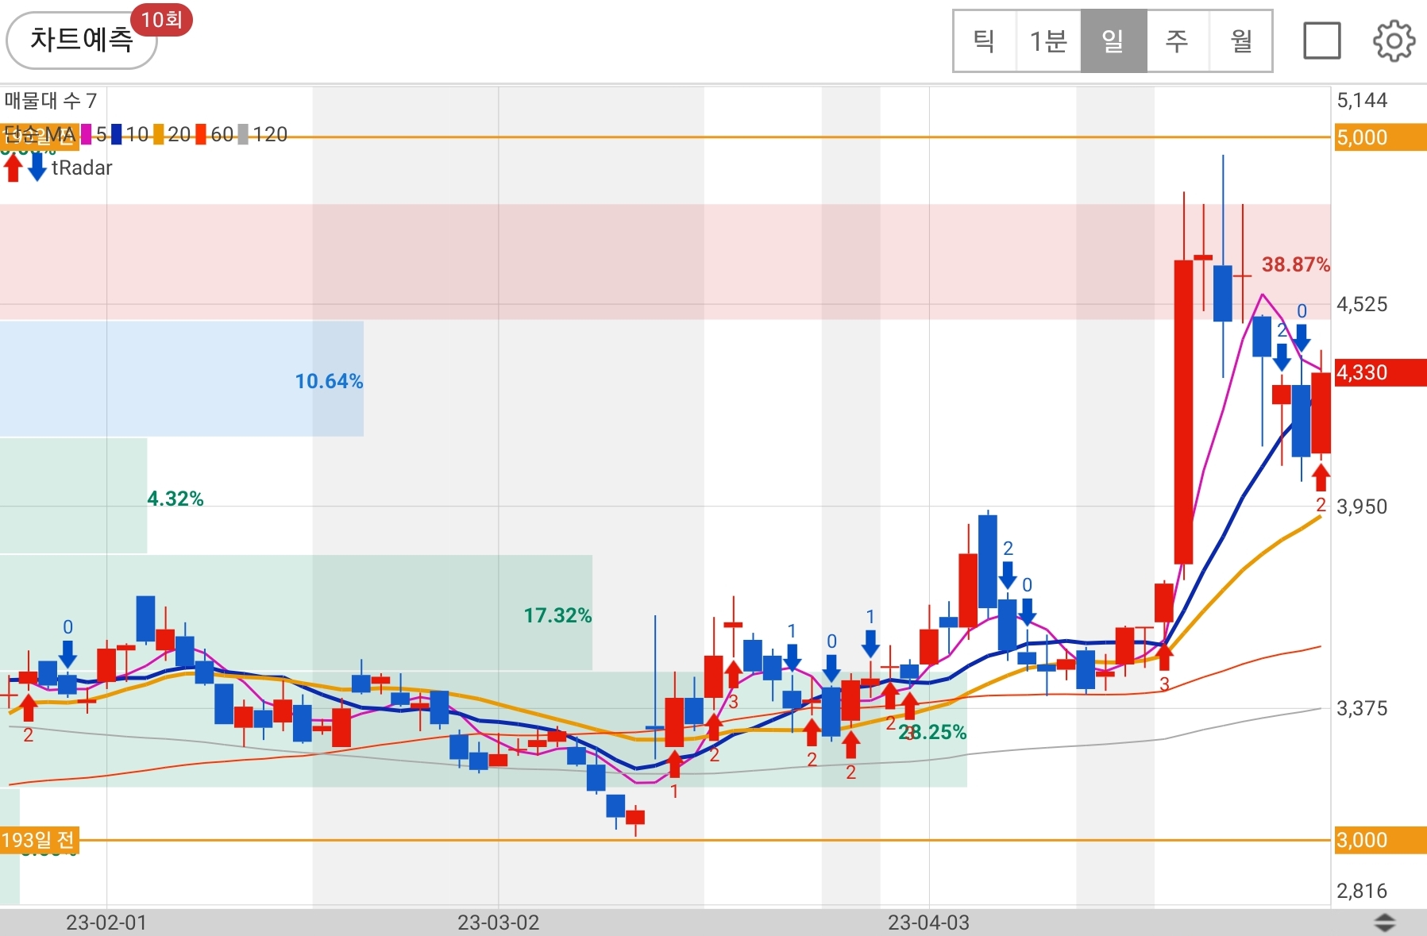This screenshot has height=936, width=1427.
Task: Click the 3,375 price axis label
Action: click(x=1362, y=708)
